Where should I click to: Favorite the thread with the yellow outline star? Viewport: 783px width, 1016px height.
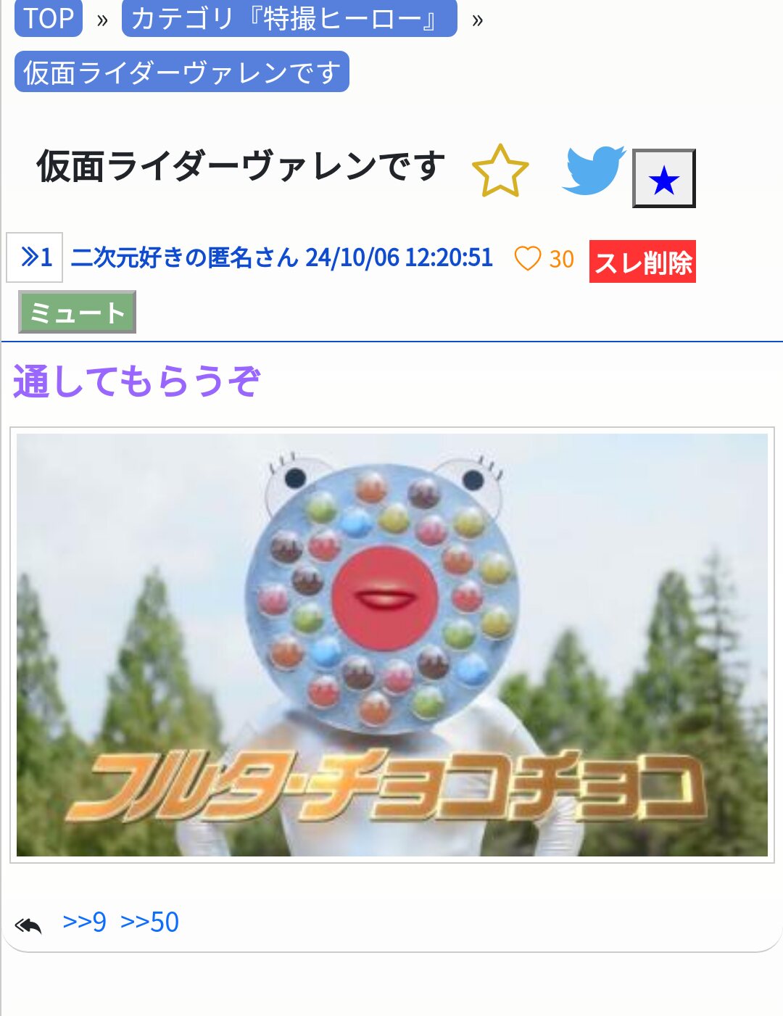[x=500, y=170]
